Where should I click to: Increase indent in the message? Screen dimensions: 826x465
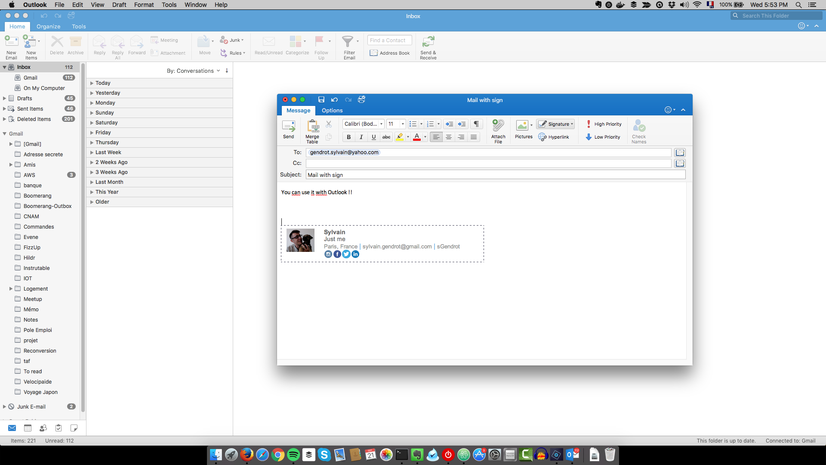pyautogui.click(x=462, y=124)
